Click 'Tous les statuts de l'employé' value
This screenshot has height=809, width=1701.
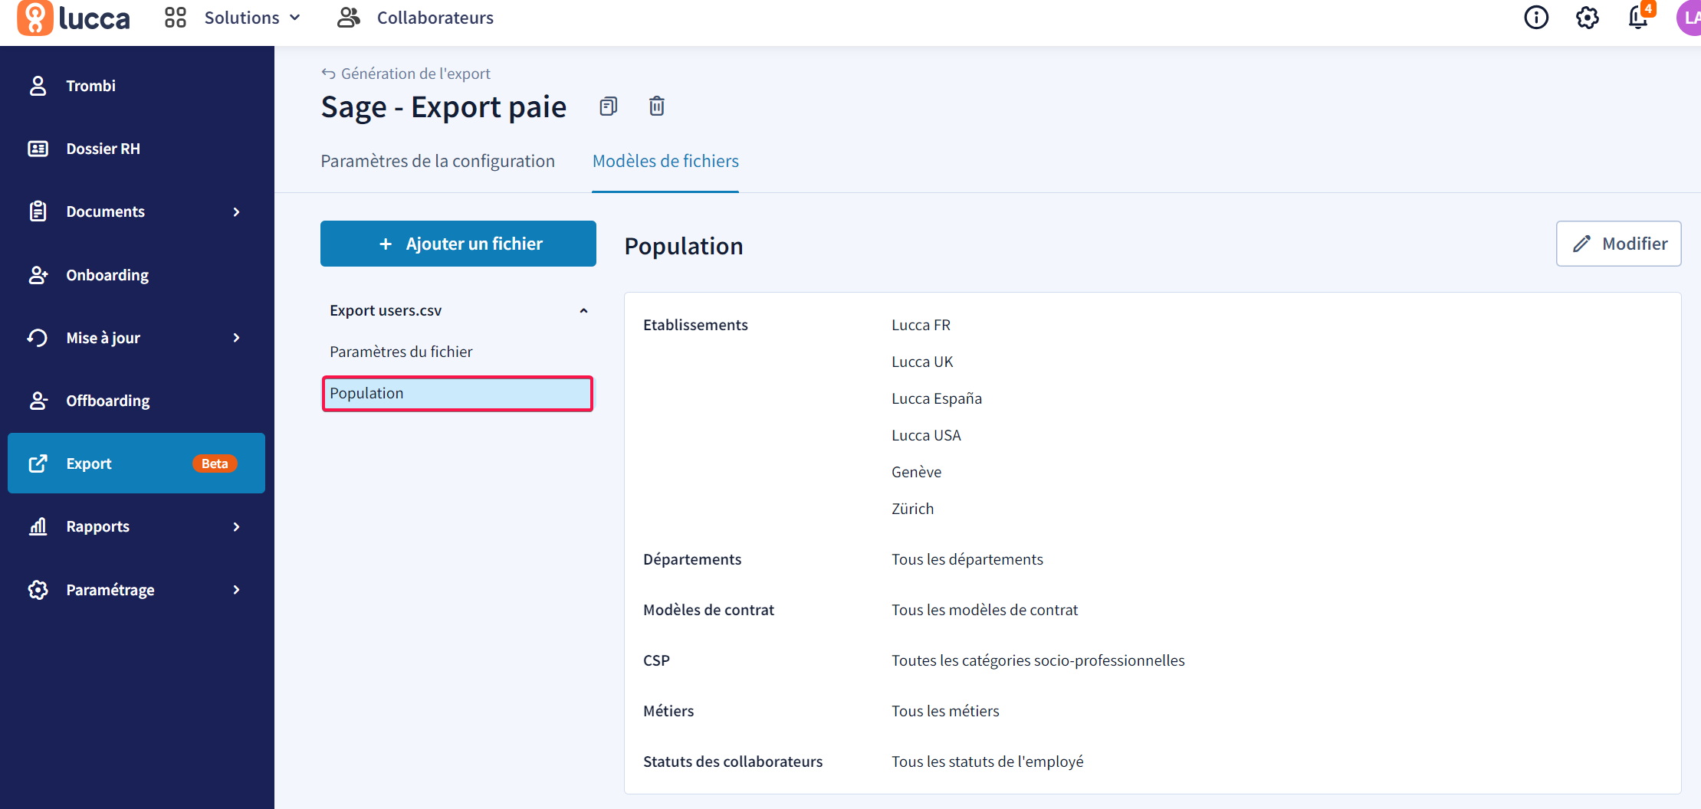click(987, 762)
